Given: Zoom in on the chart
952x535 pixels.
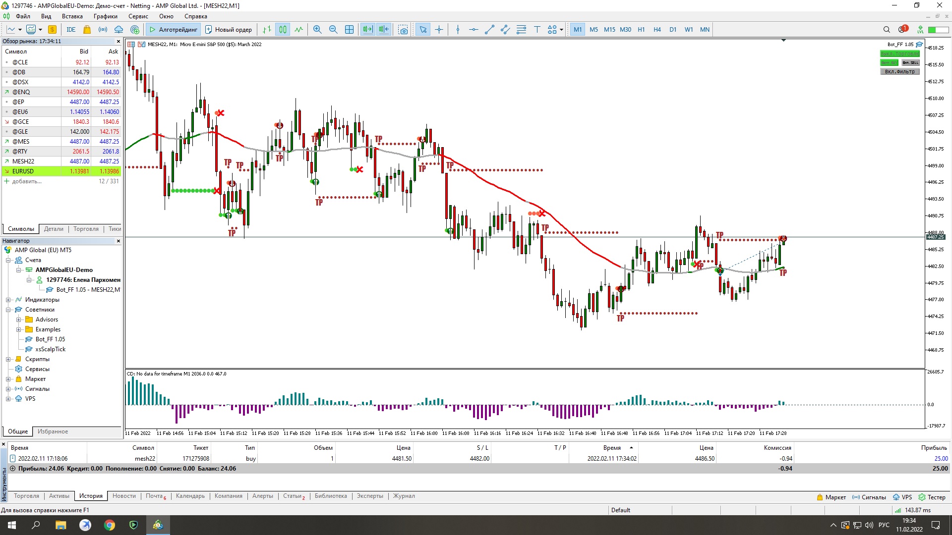Looking at the screenshot, I should pos(317,30).
